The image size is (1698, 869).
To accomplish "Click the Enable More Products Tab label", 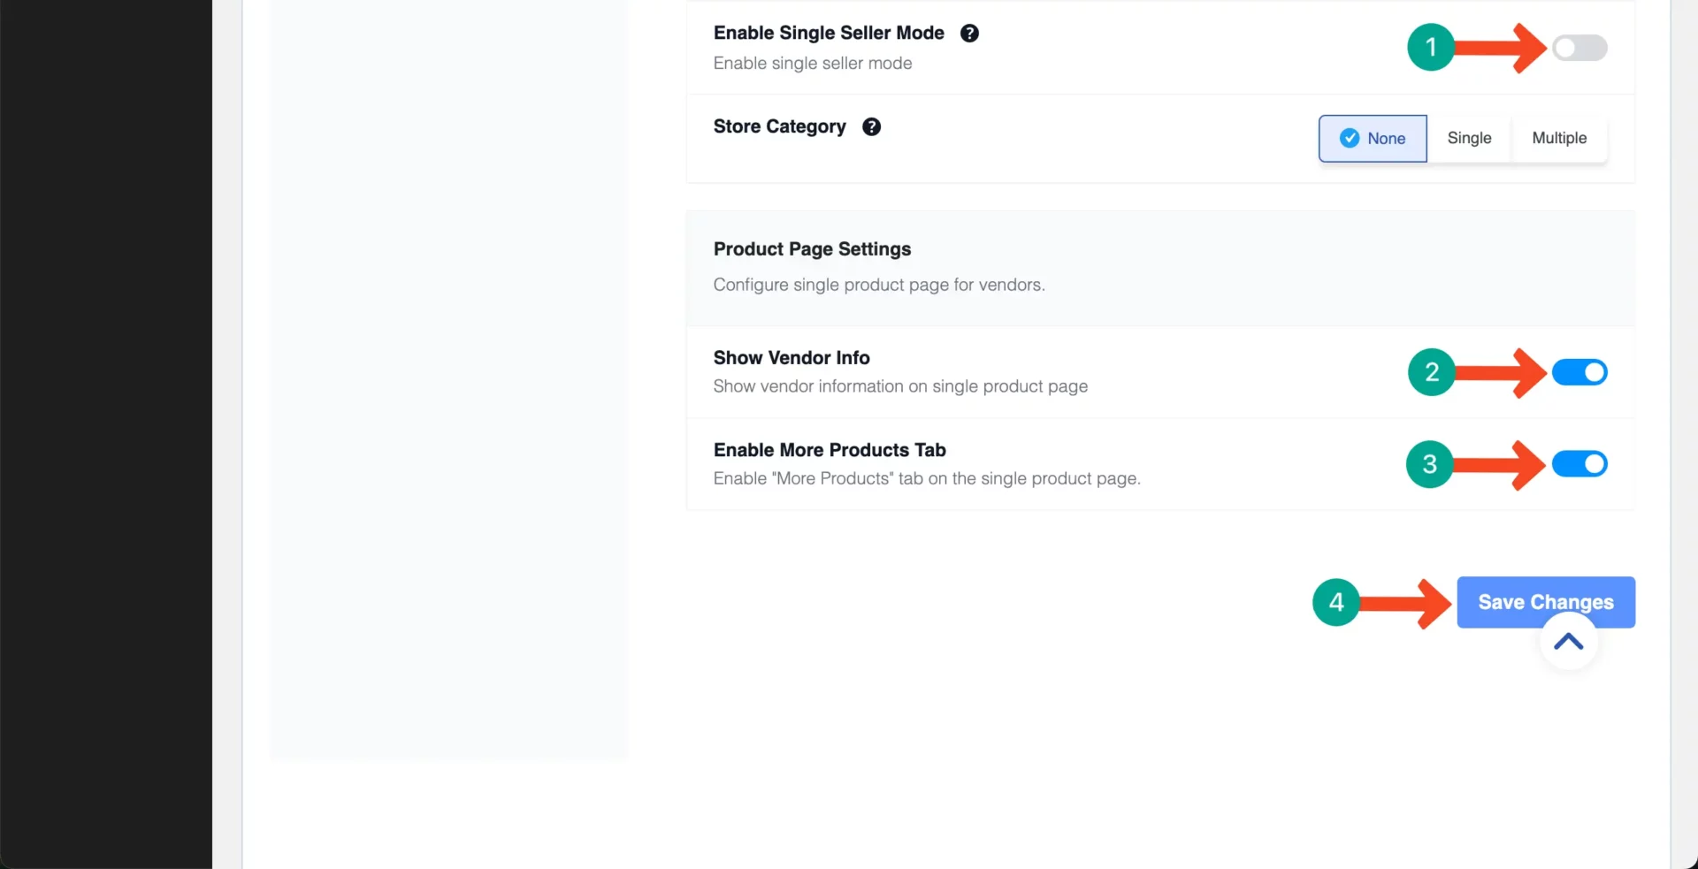I will pyautogui.click(x=830, y=450).
